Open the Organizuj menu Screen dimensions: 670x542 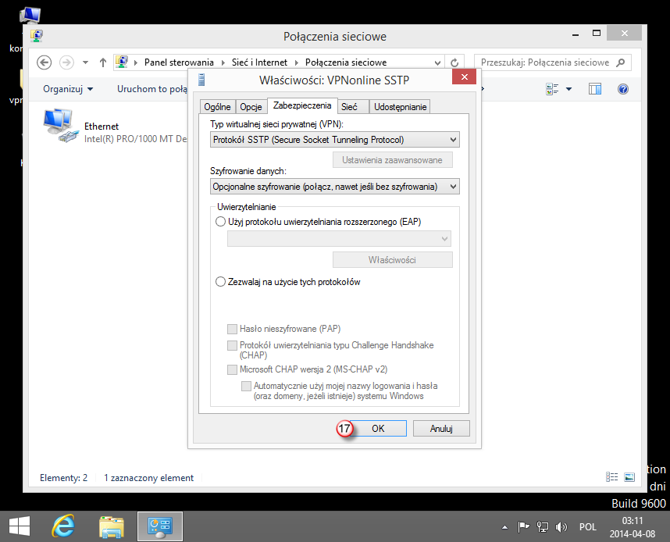click(68, 89)
